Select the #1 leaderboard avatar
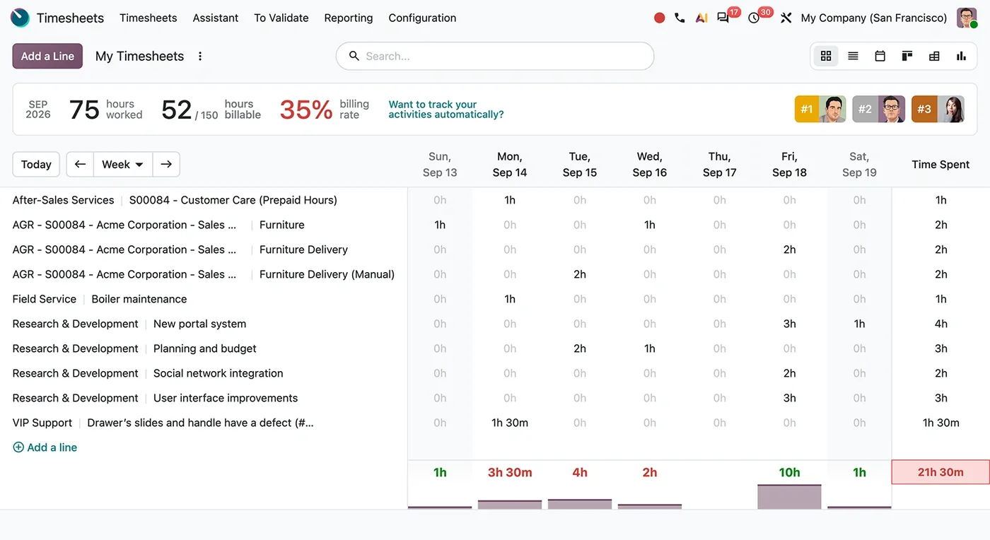This screenshot has height=540, width=990. 820,110
